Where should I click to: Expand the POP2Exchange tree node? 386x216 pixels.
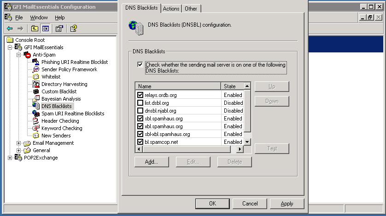click(10, 158)
